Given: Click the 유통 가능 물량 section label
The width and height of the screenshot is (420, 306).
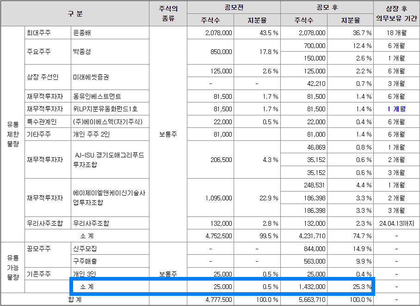Looking at the screenshot, I should pos(12,267).
